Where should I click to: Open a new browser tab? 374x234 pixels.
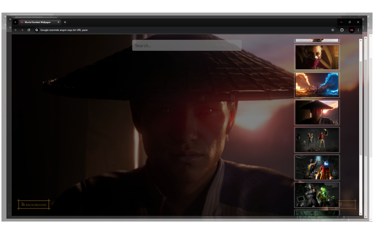point(65,22)
